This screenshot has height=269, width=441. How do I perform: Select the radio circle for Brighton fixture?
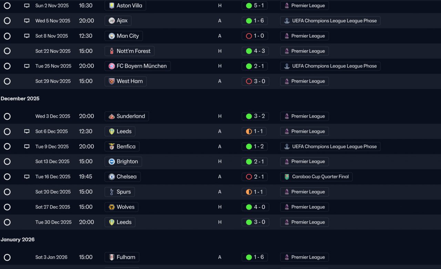pos(7,162)
